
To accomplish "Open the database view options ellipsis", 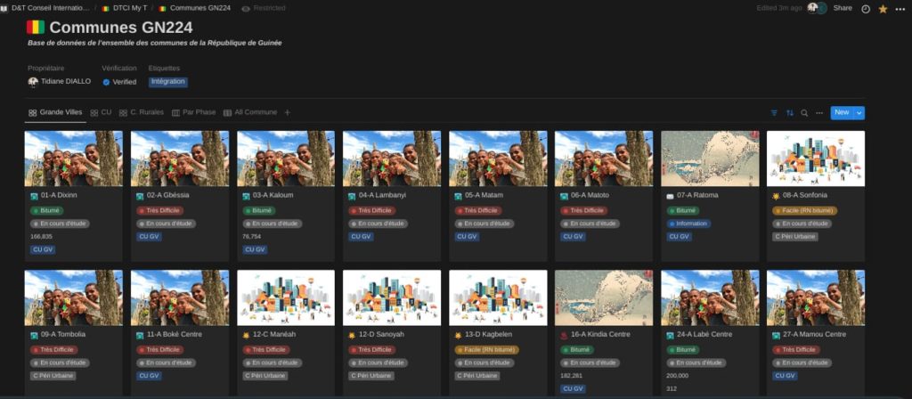I will [819, 113].
